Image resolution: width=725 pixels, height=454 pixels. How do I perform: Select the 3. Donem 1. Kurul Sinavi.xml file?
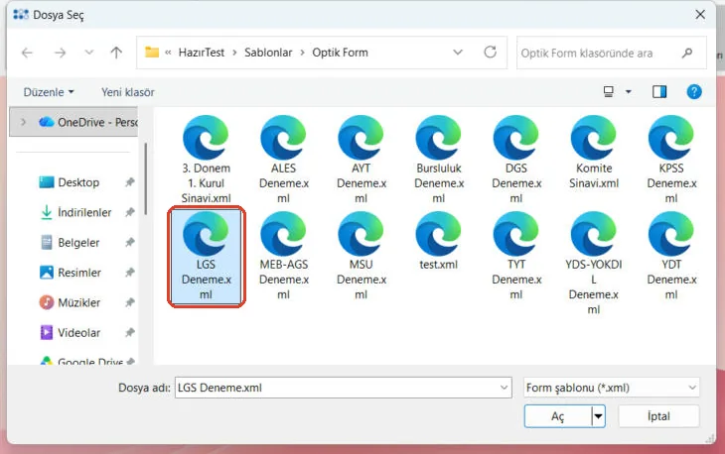point(206,160)
